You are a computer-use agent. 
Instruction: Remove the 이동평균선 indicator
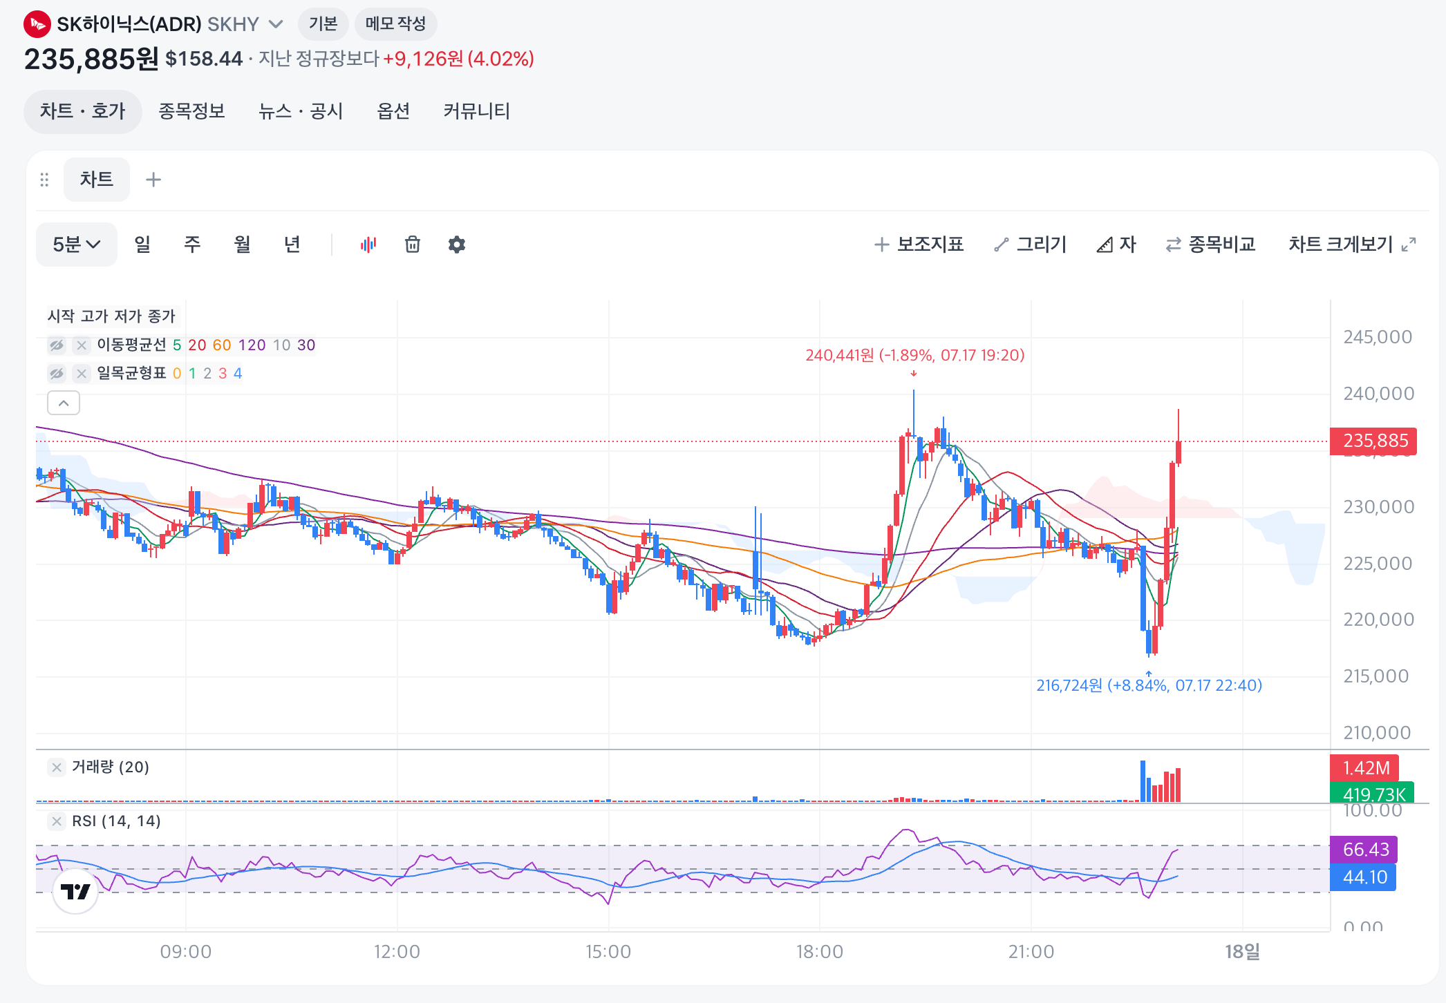pos(82,345)
